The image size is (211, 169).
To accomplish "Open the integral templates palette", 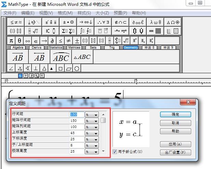I will click(85, 31).
